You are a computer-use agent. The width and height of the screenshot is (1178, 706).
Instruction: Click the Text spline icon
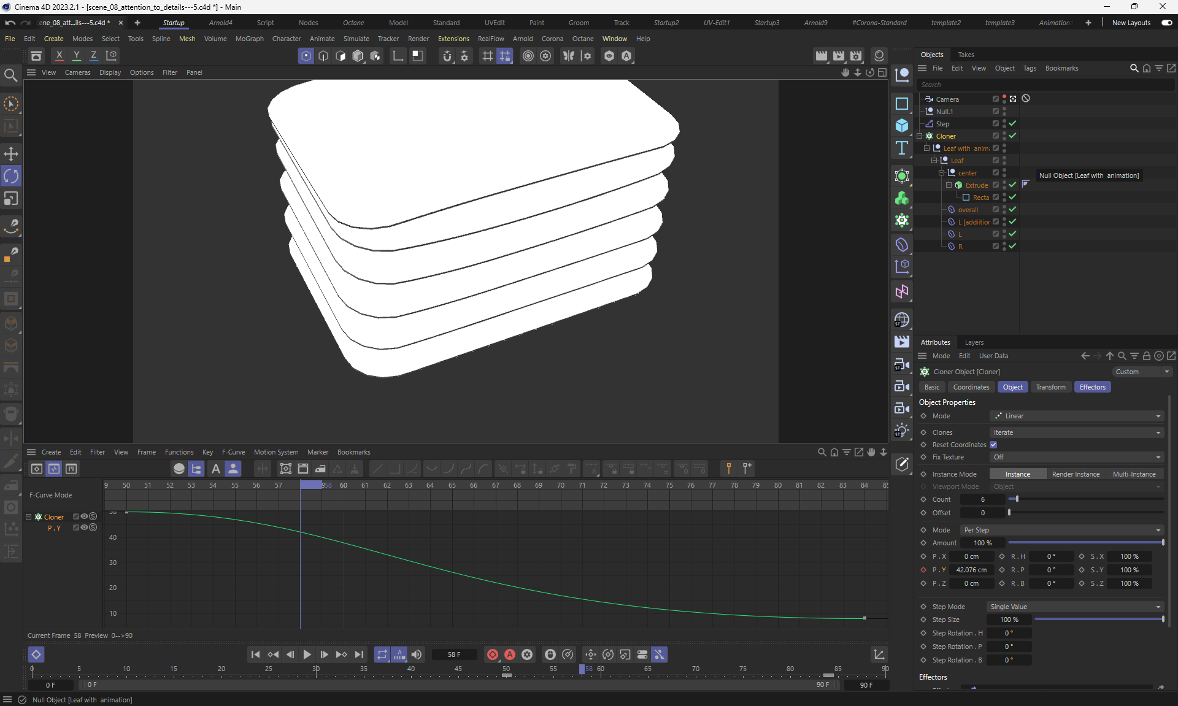click(901, 148)
